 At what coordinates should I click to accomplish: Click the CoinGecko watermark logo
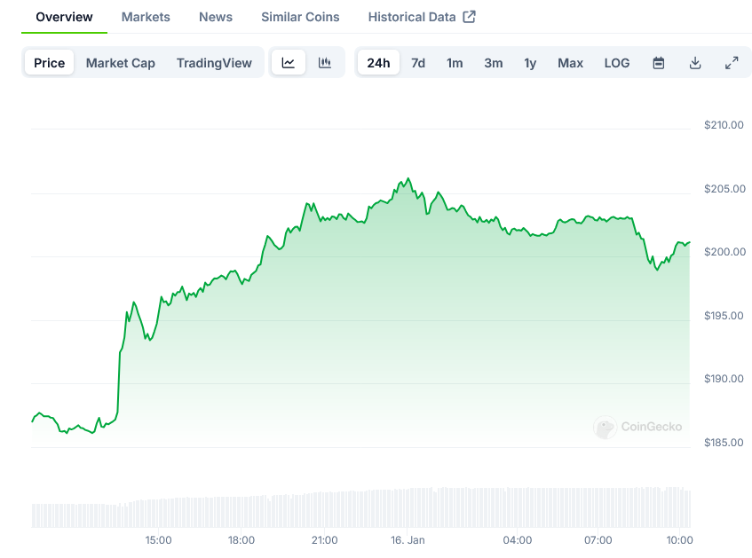click(605, 428)
